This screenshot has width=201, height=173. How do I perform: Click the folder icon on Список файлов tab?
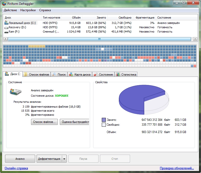(26, 75)
